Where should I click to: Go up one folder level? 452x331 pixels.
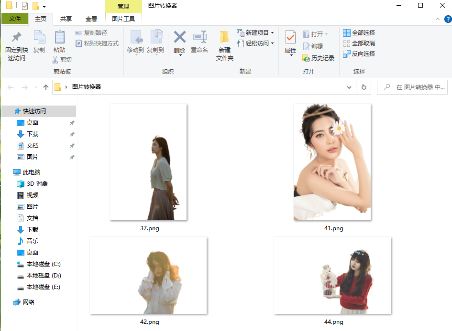46,87
